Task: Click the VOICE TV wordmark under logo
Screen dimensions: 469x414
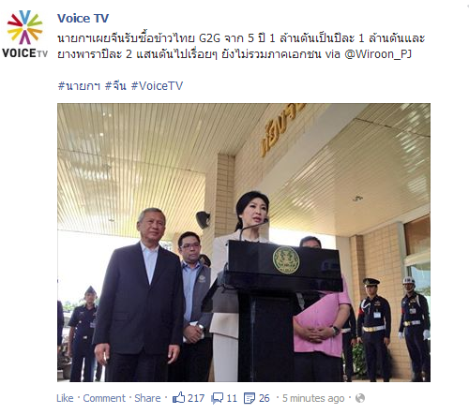Action: coord(24,53)
